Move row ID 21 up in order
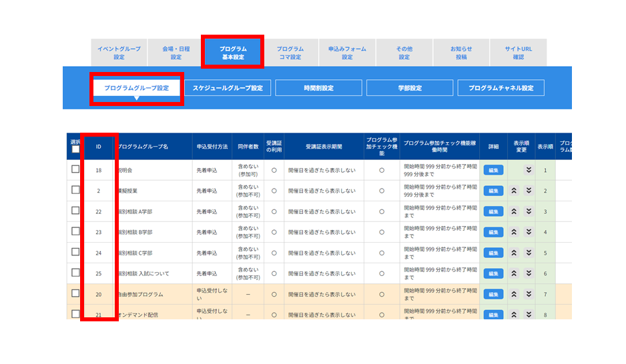 coord(514,315)
